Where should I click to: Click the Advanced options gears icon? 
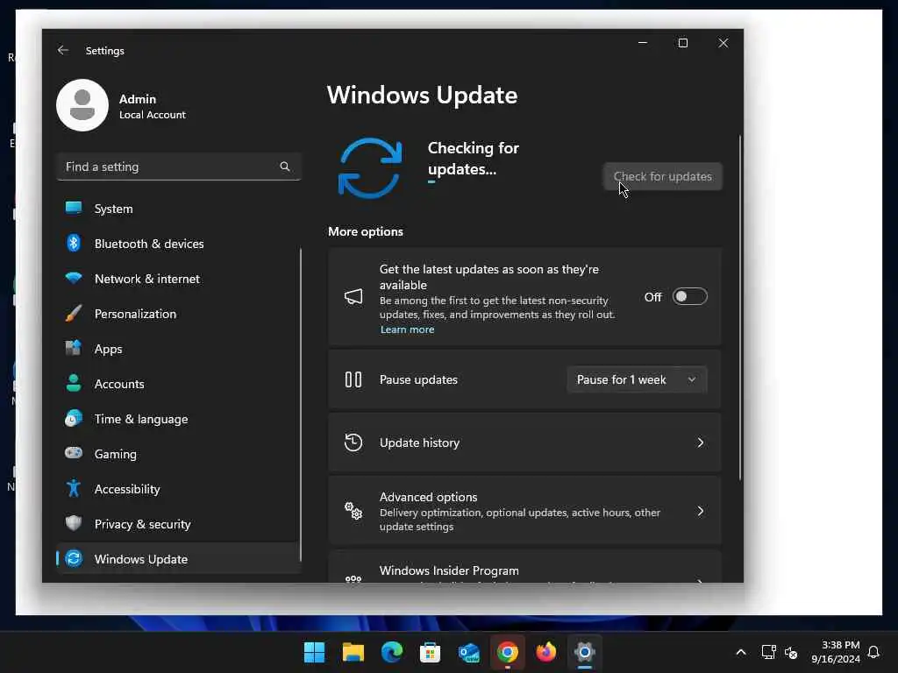coord(353,511)
